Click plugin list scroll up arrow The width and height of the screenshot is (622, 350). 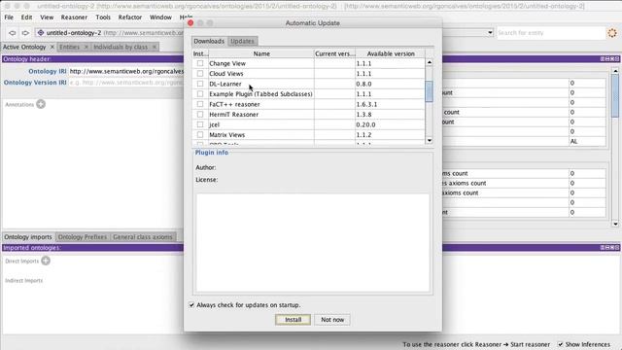click(x=430, y=62)
